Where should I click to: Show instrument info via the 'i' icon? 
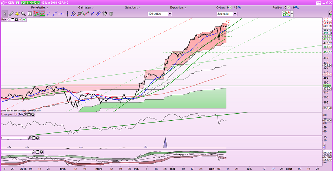tap(17, 3)
